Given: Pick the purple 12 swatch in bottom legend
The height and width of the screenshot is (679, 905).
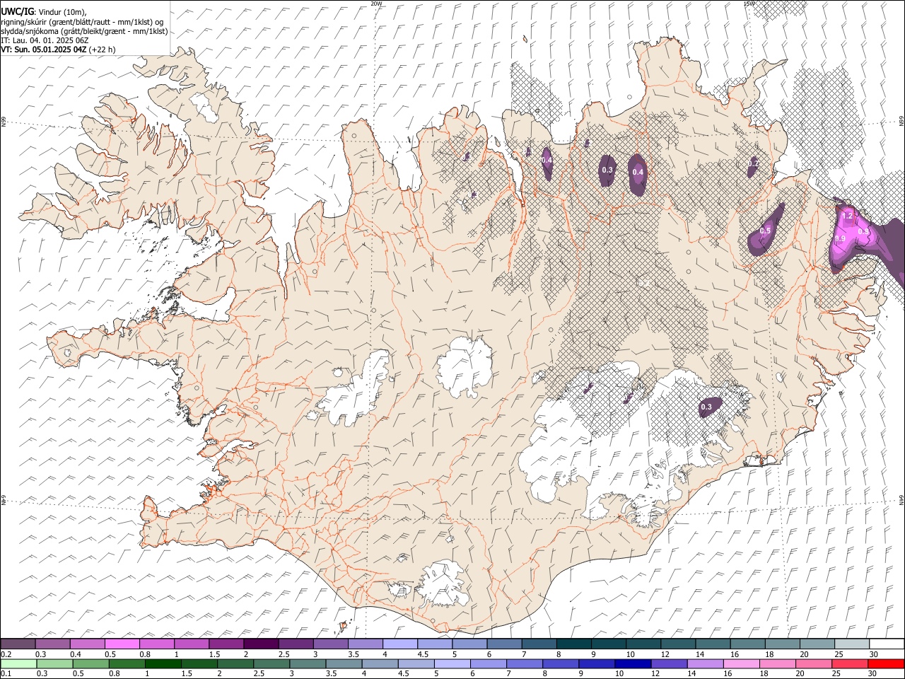Looking at the screenshot, I should 668,664.
